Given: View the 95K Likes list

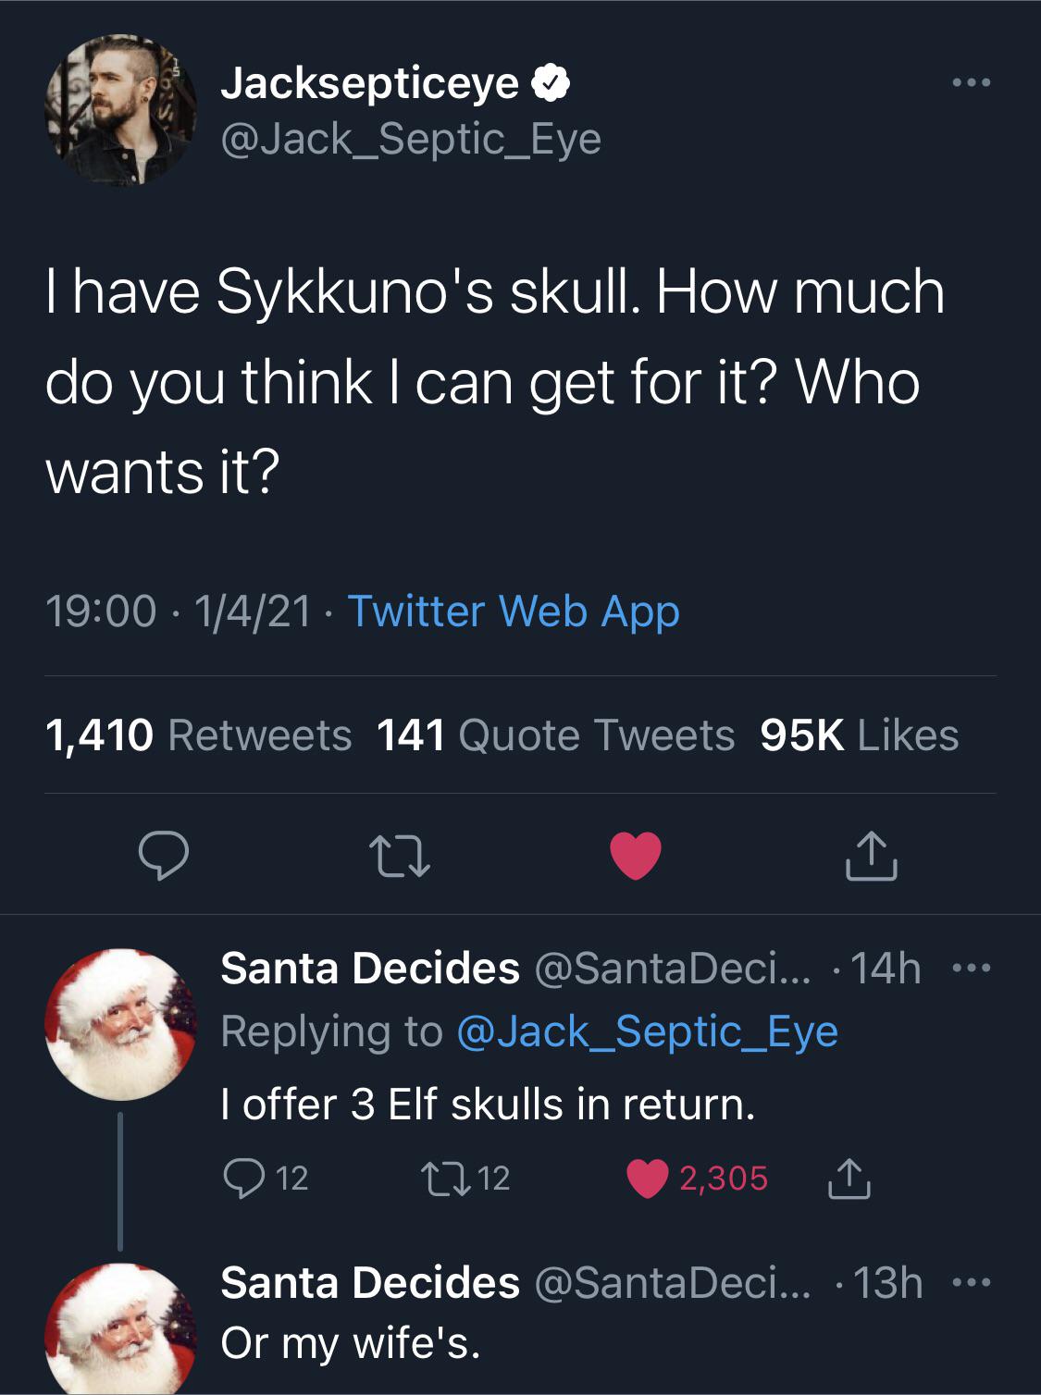Looking at the screenshot, I should point(860,736).
